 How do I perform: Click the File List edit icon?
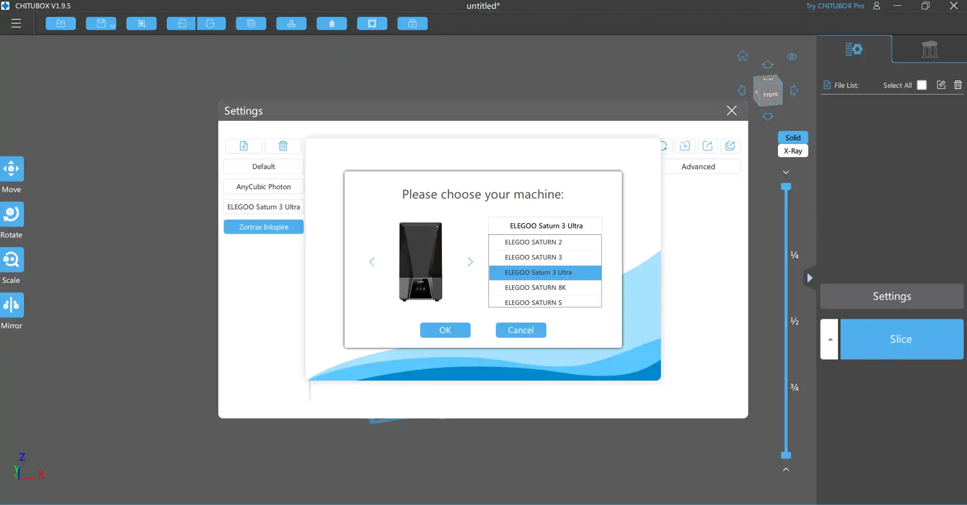(x=941, y=85)
